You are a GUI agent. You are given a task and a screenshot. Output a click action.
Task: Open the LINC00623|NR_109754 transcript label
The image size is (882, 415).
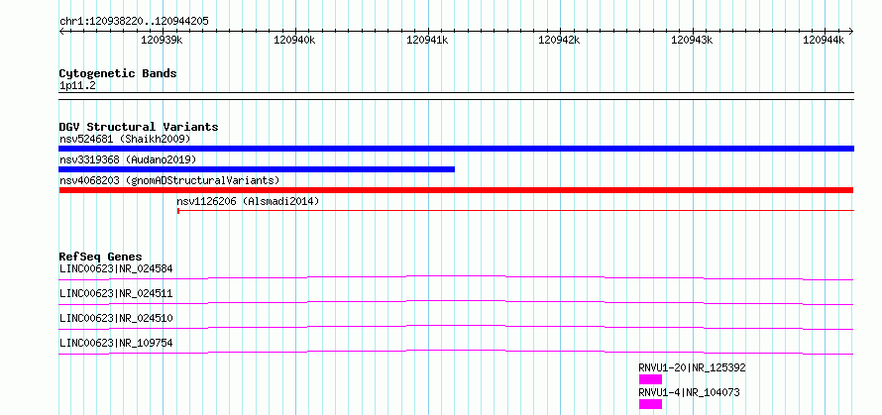point(116,343)
